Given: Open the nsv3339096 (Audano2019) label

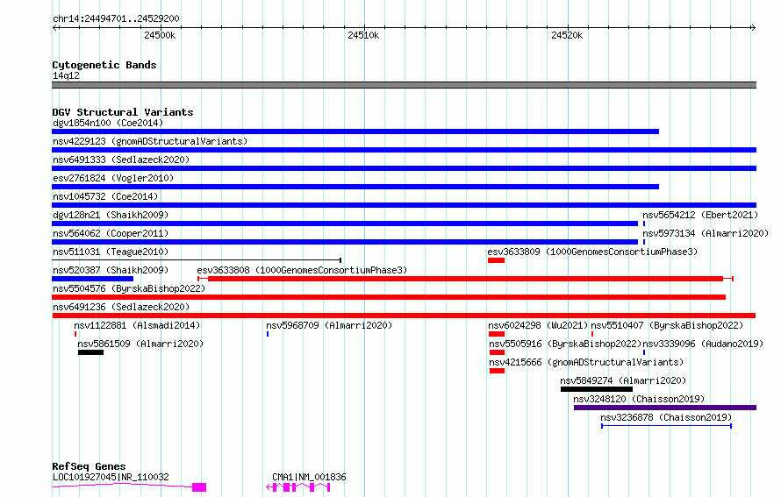Looking at the screenshot, I should (x=703, y=344).
